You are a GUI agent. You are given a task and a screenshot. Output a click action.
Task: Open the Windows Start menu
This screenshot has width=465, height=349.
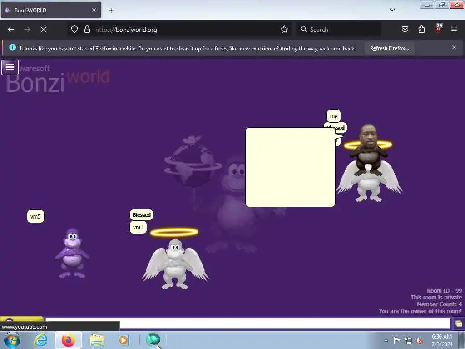(12, 340)
